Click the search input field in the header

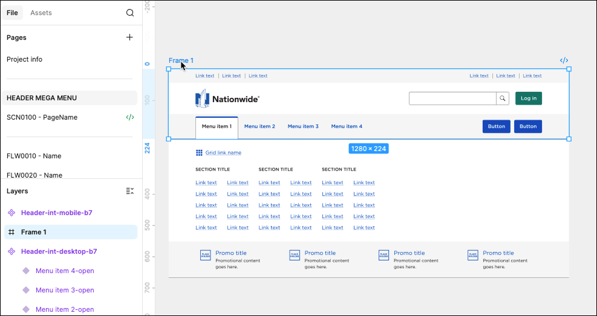coord(452,98)
